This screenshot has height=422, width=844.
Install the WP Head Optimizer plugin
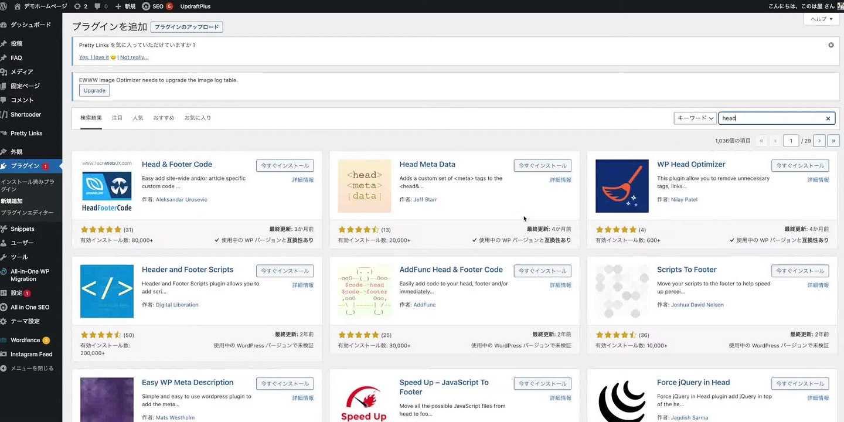(800, 166)
